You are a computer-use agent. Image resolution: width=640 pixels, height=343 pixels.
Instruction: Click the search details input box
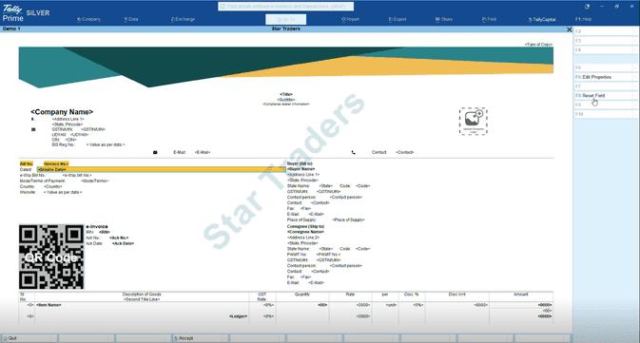pos(285,6)
